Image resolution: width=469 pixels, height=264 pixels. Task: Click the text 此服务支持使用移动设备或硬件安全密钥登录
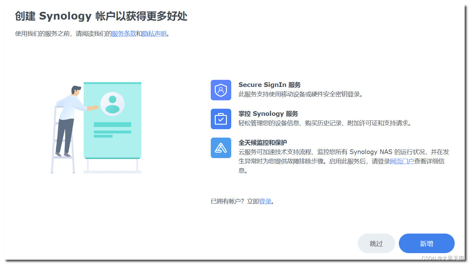300,94
